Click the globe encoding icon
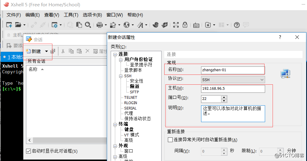The height and width of the screenshot is (161, 307). point(127,25)
